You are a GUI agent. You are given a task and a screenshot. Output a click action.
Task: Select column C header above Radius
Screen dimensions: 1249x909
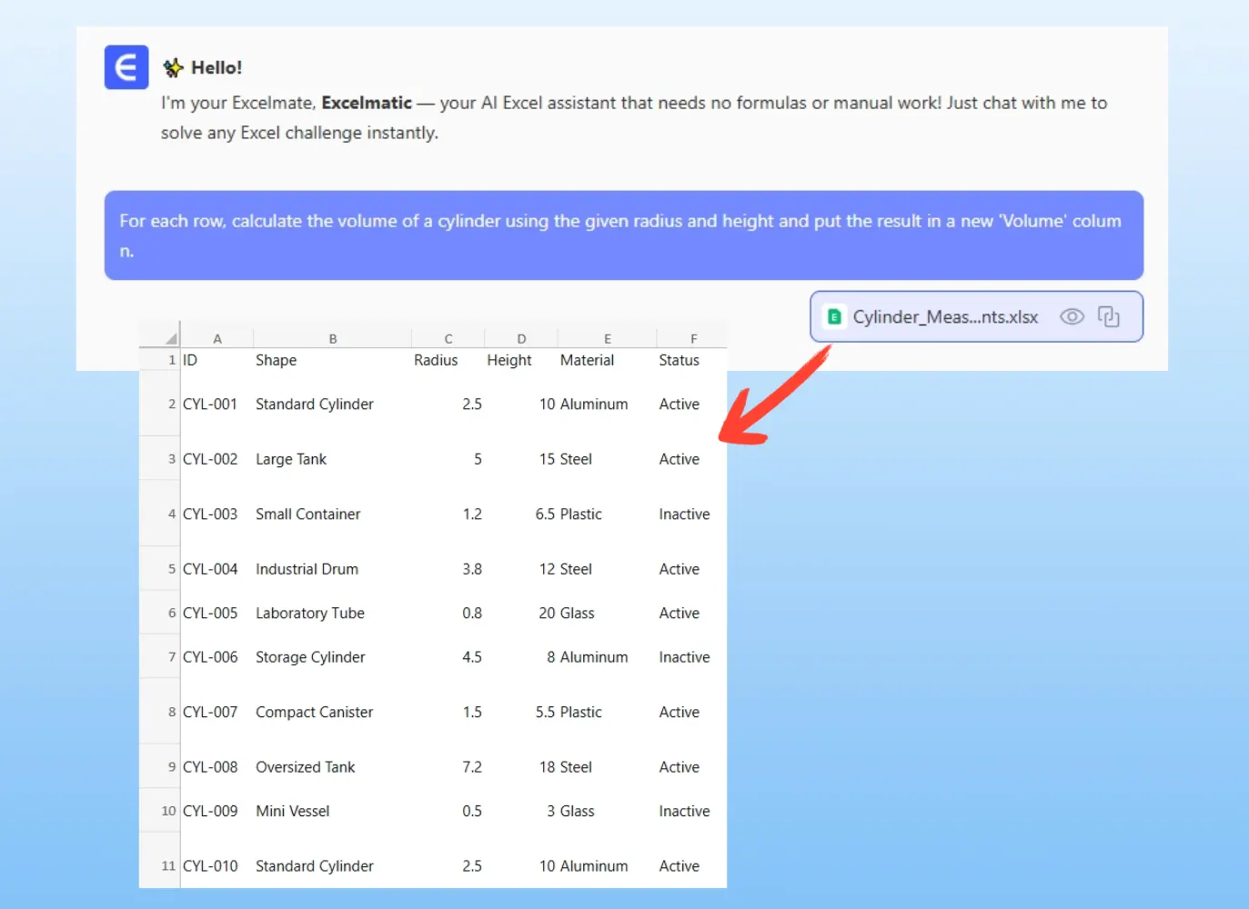tap(448, 338)
